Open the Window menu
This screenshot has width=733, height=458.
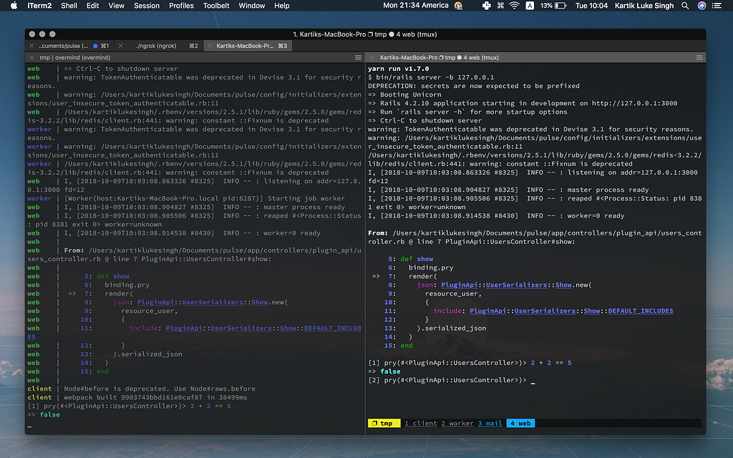[251, 6]
